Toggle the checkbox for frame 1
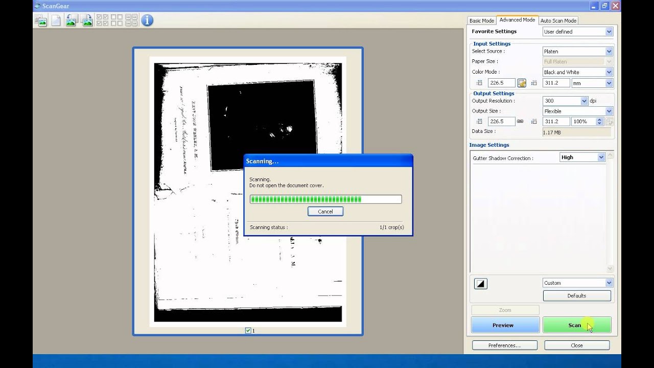 point(248,331)
